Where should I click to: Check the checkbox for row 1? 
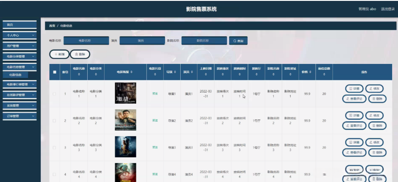pos(54,94)
